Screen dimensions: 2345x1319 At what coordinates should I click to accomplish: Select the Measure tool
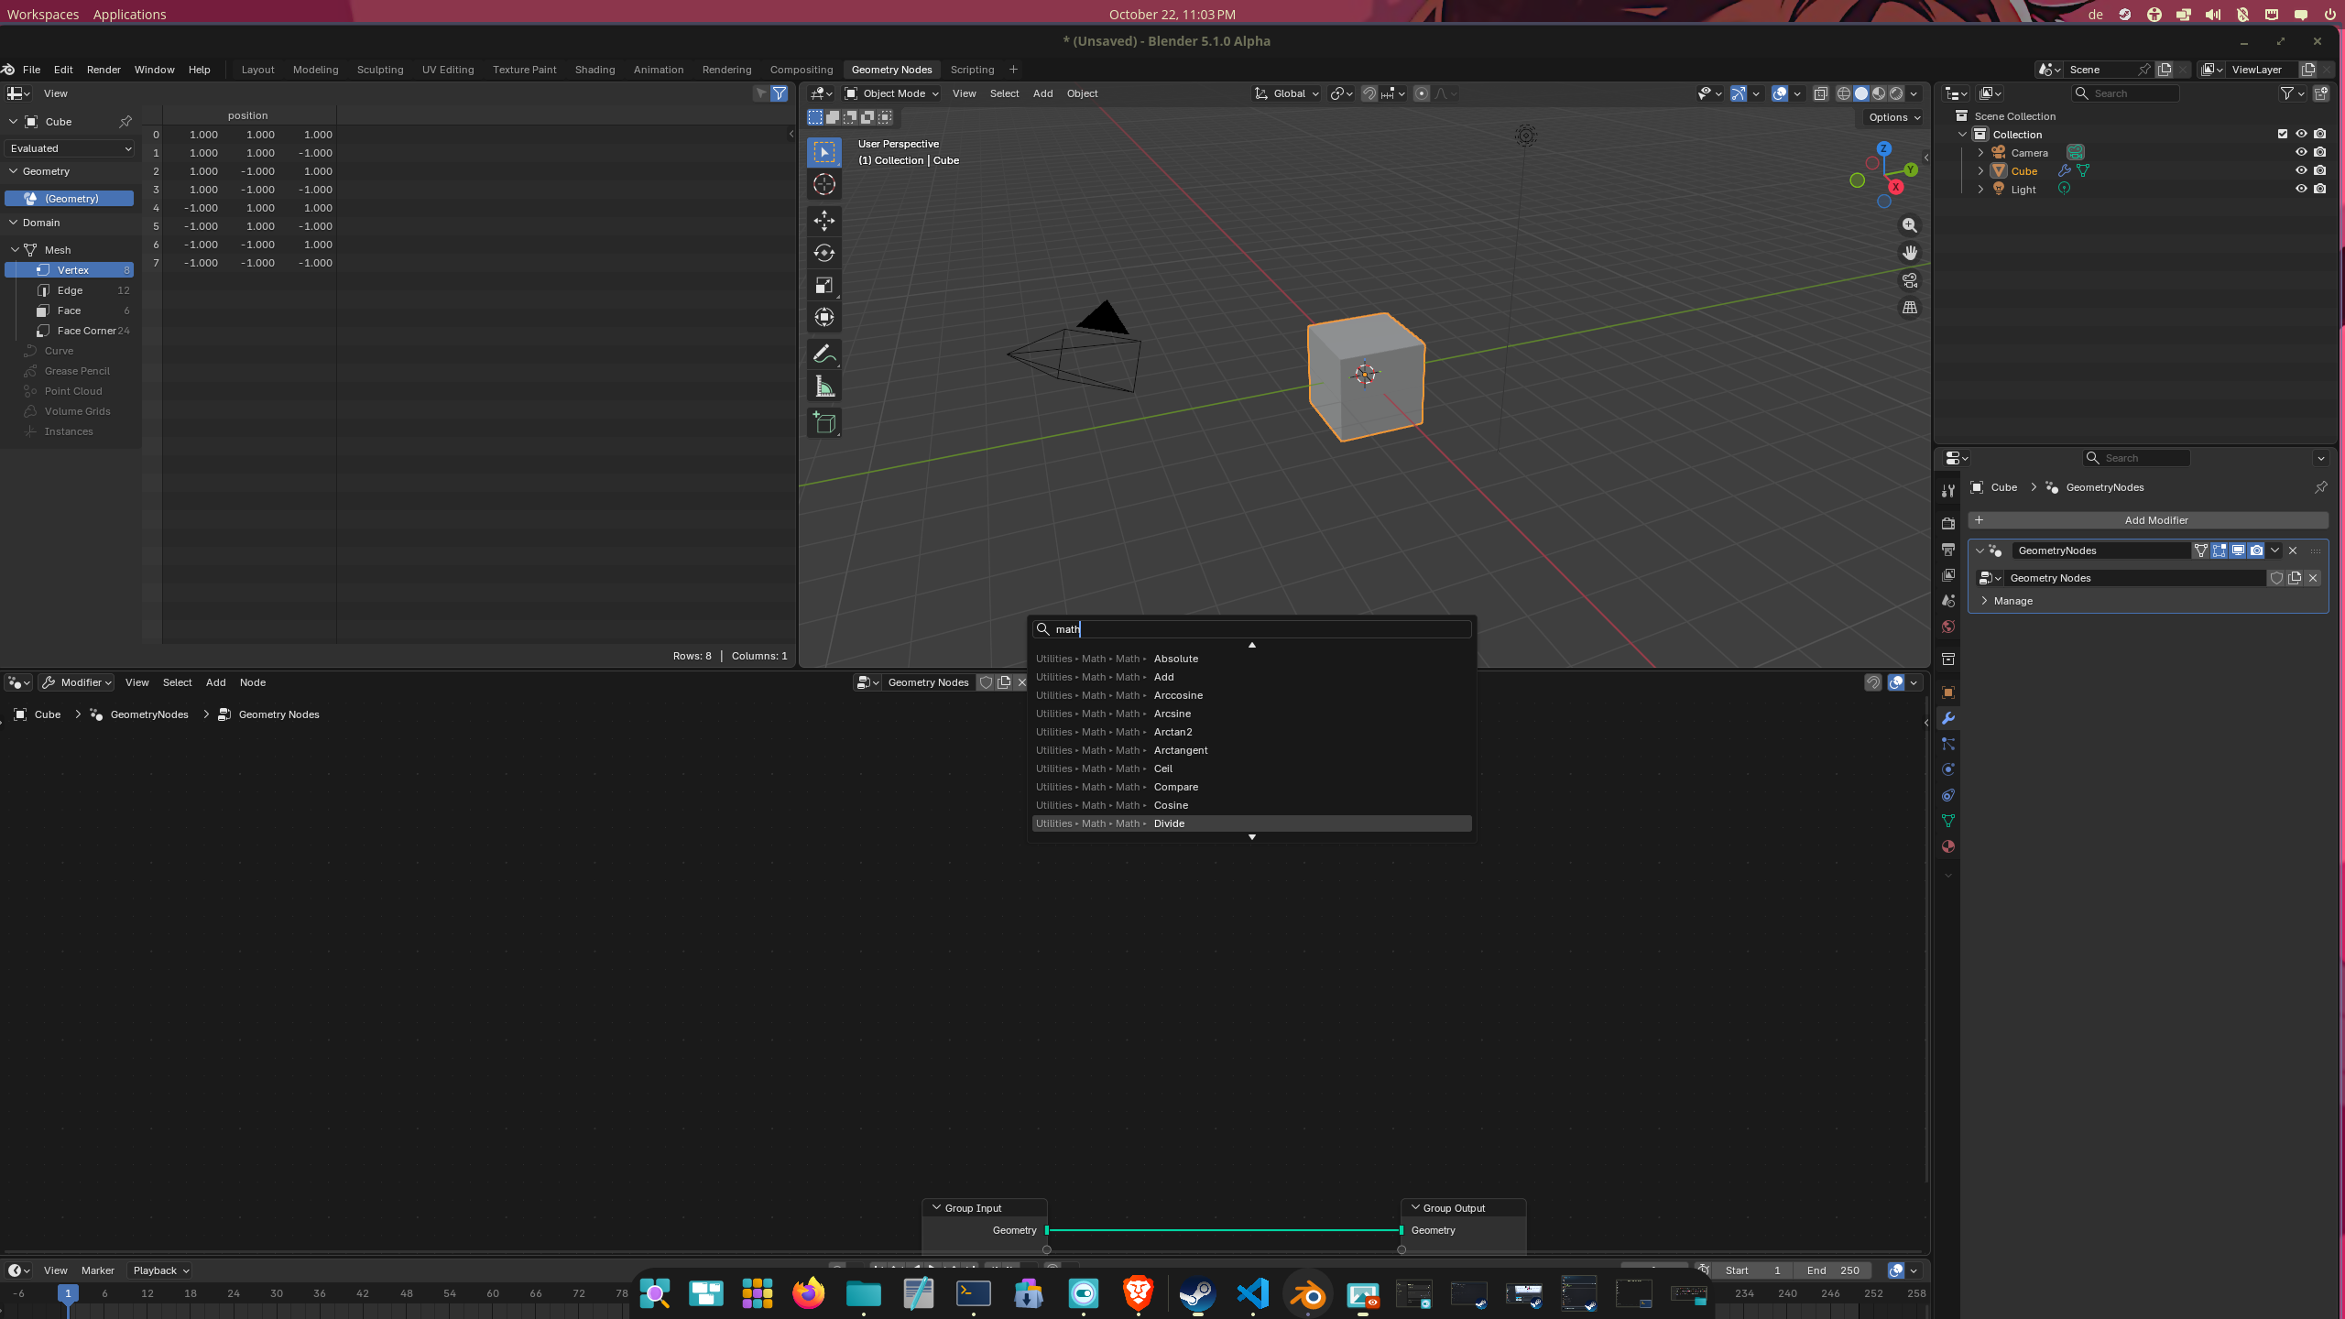pos(824,387)
